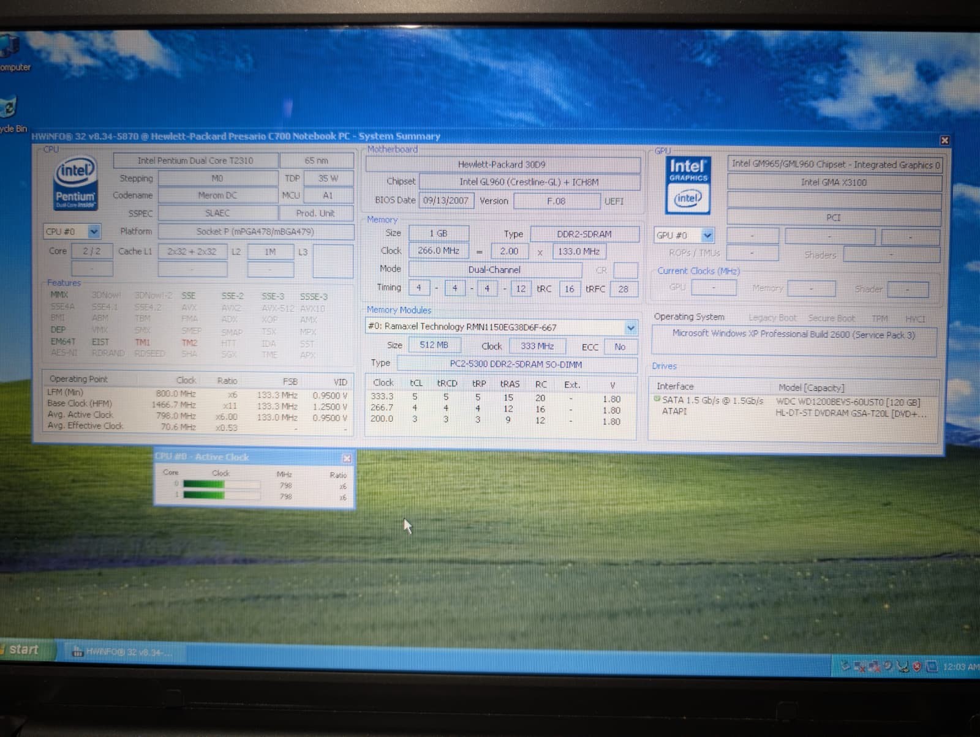The width and height of the screenshot is (980, 737).
Task: Open the CPU #0 selector dropdown
Action: click(94, 231)
